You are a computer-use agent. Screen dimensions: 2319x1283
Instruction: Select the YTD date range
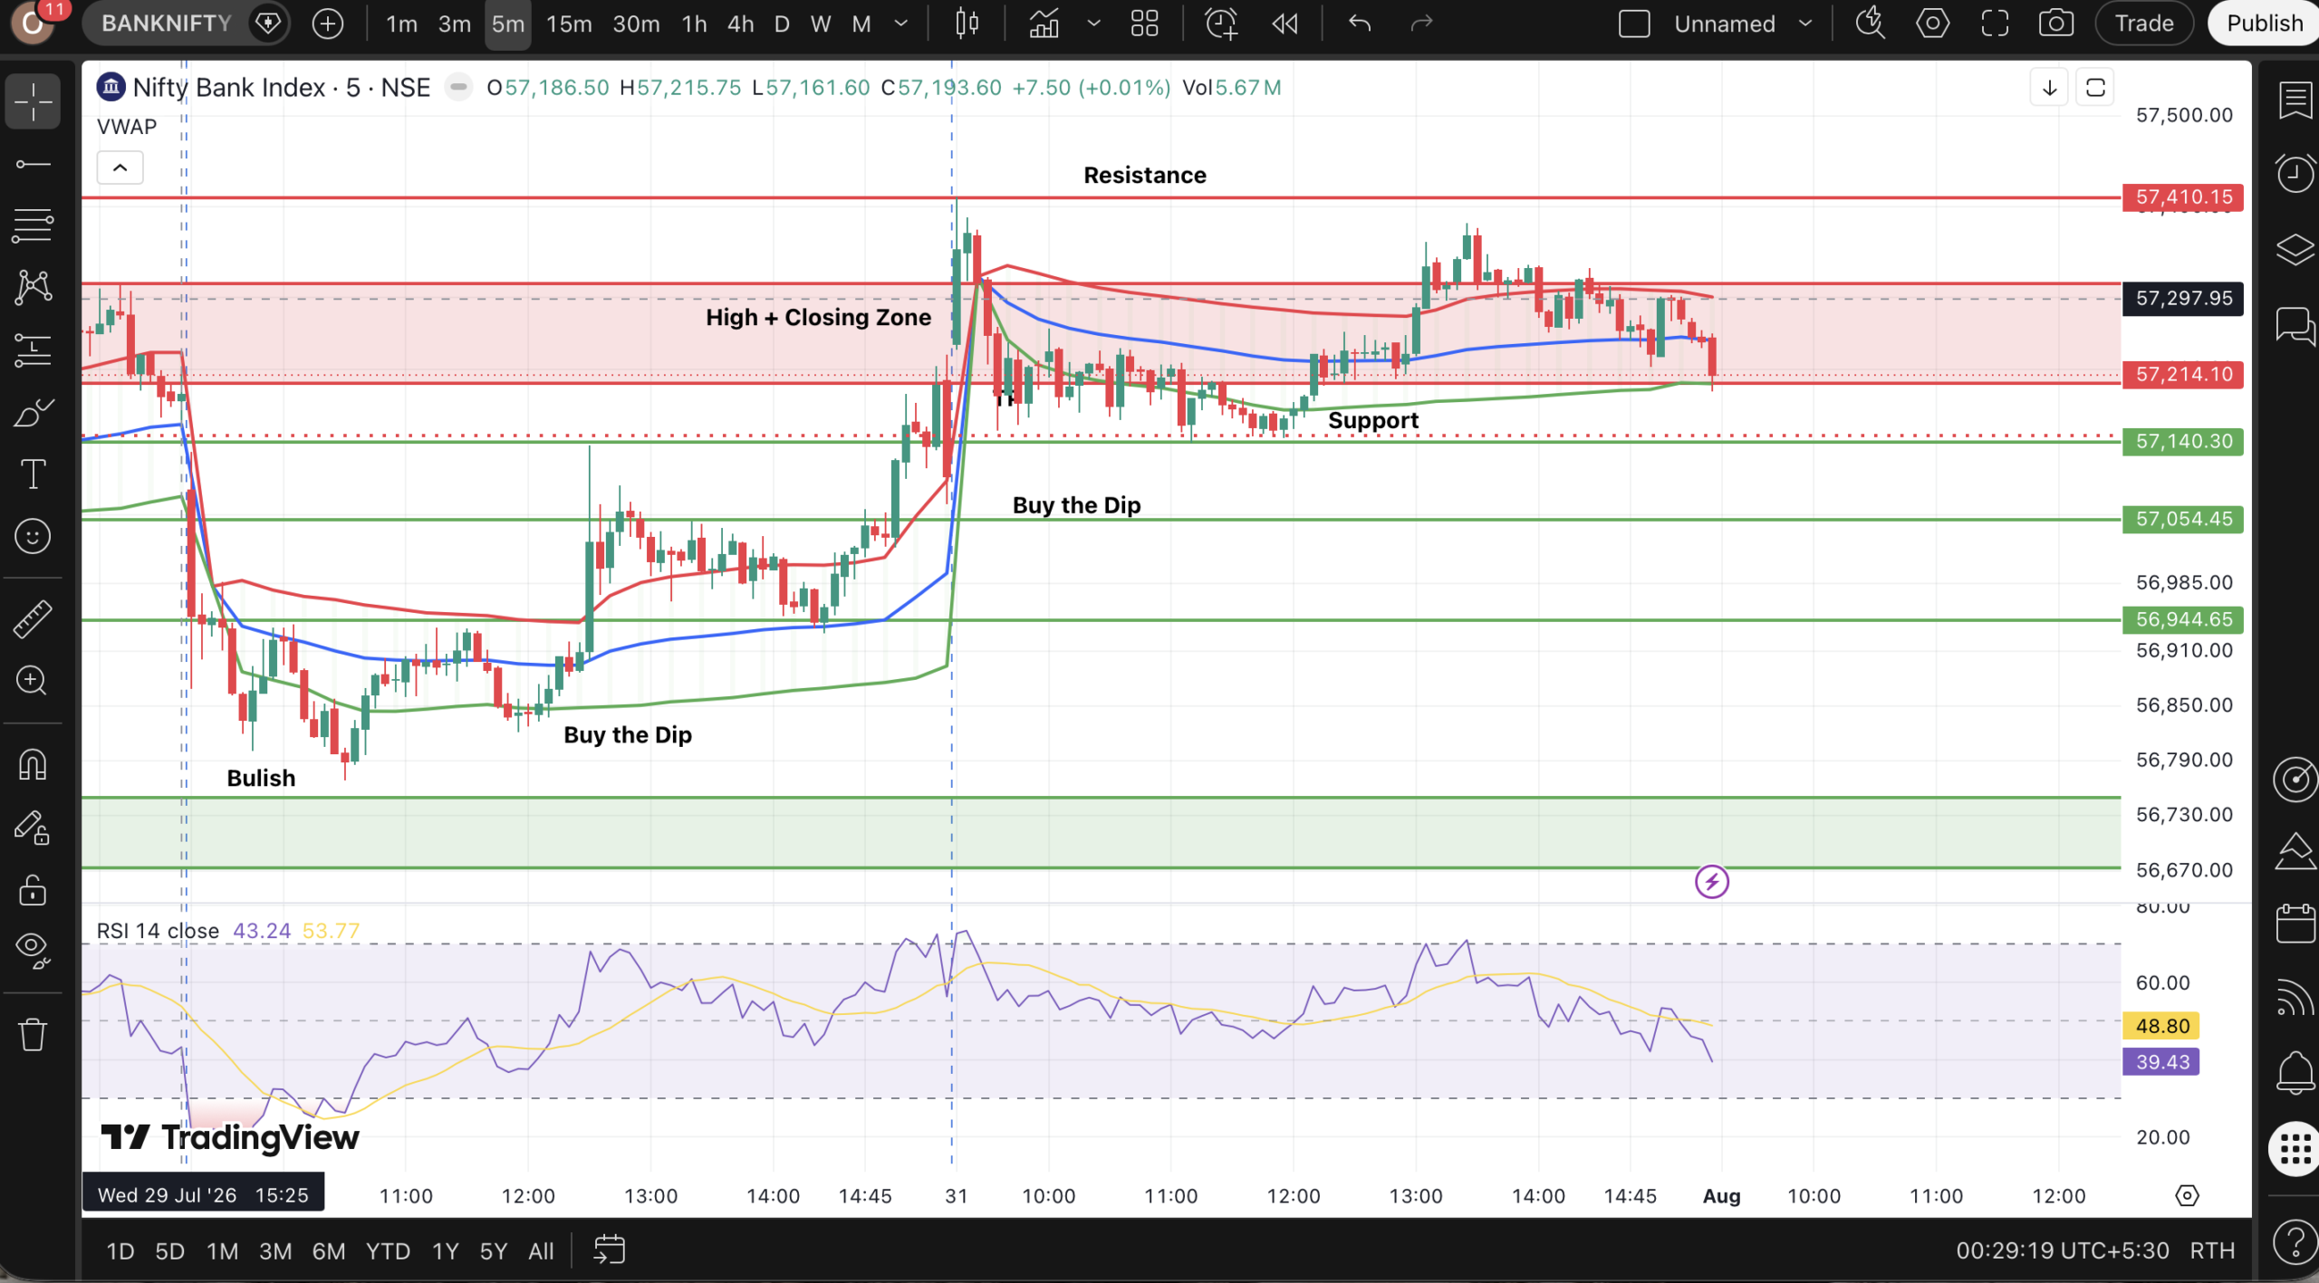tap(388, 1250)
